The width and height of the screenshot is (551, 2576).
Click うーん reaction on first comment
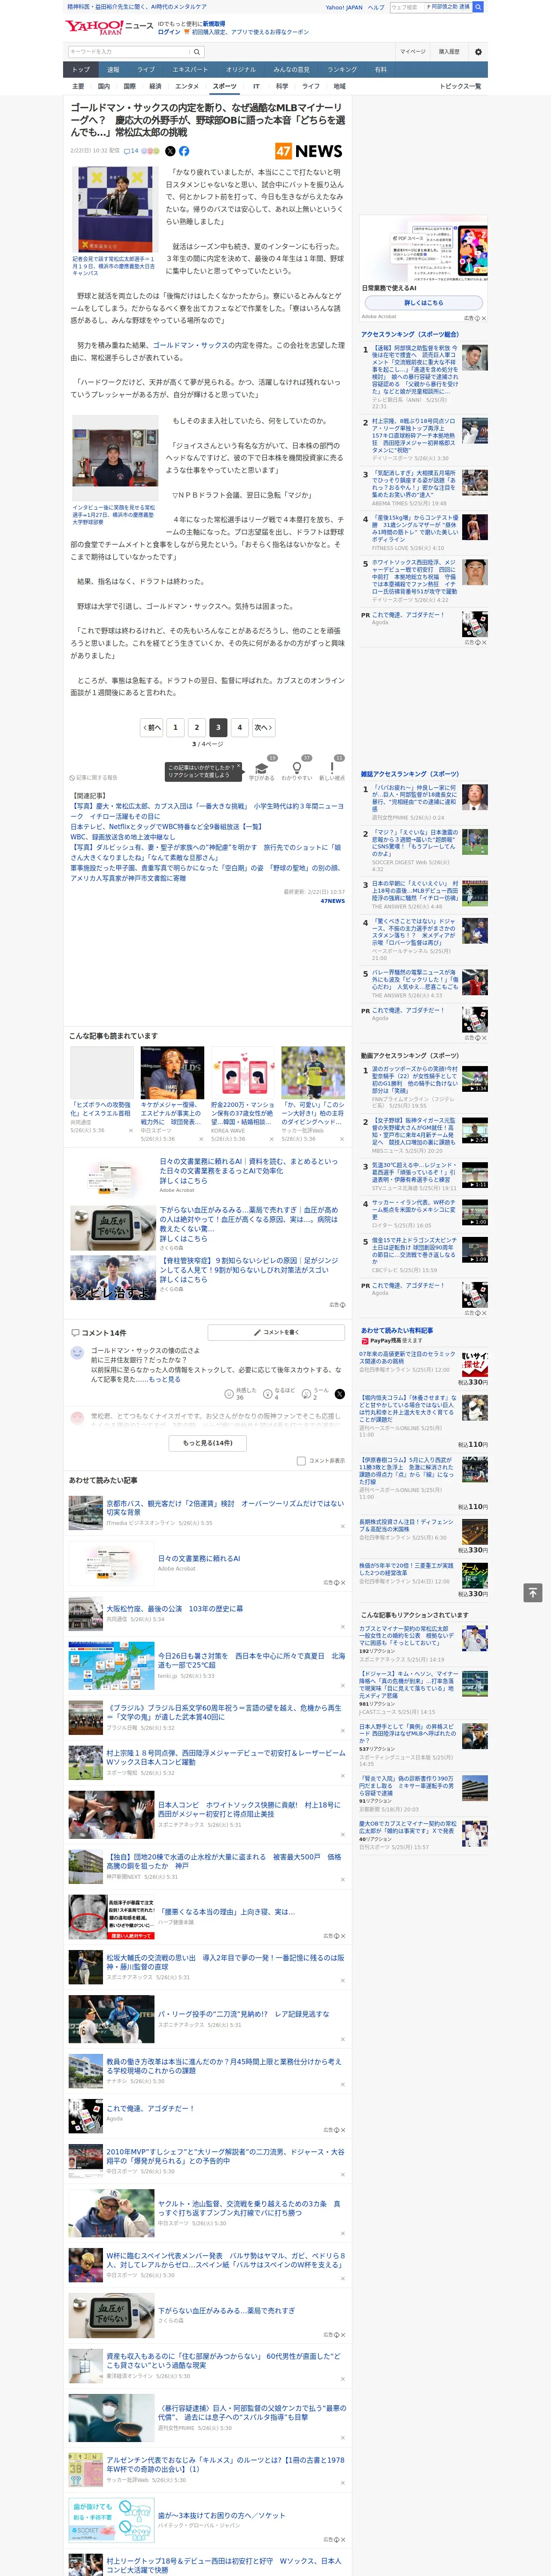[316, 1393]
